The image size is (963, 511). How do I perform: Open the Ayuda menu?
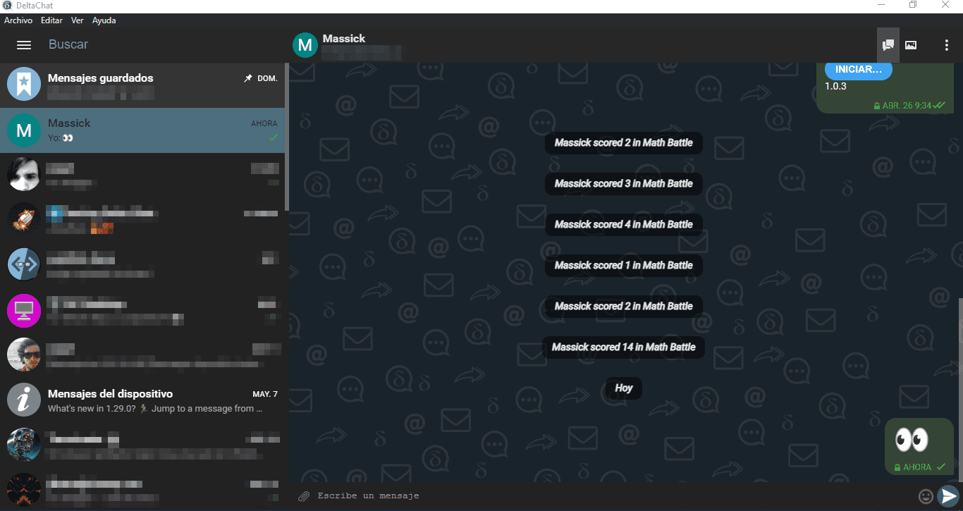104,20
